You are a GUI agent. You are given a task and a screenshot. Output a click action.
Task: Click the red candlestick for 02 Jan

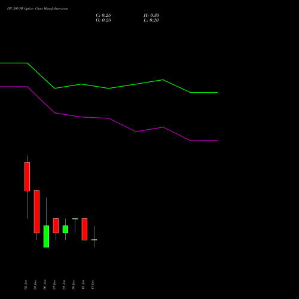27,176
